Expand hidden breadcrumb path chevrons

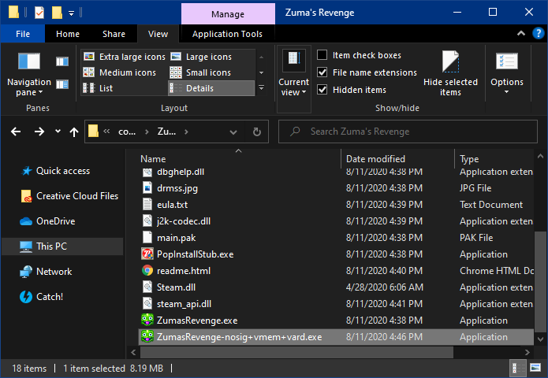coord(106,132)
